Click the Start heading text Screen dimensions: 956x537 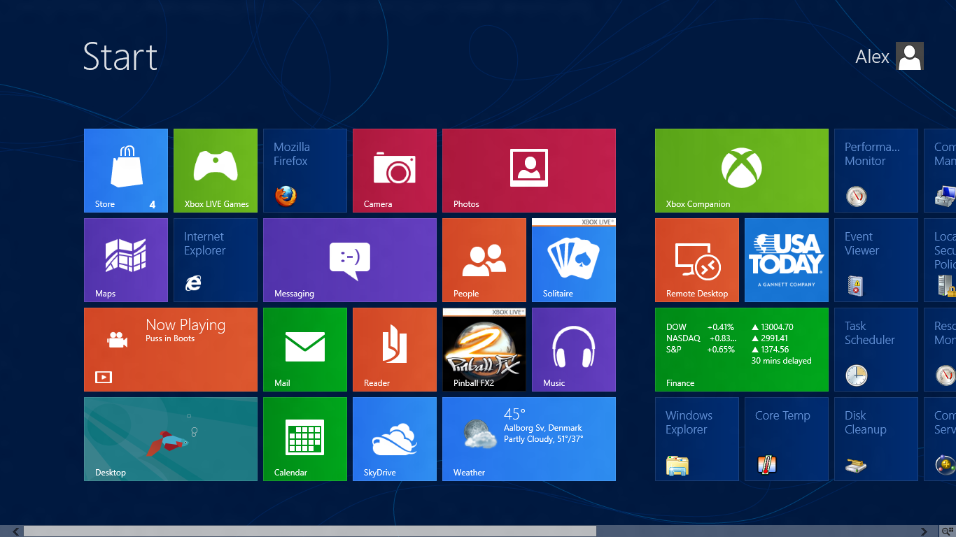[120, 57]
